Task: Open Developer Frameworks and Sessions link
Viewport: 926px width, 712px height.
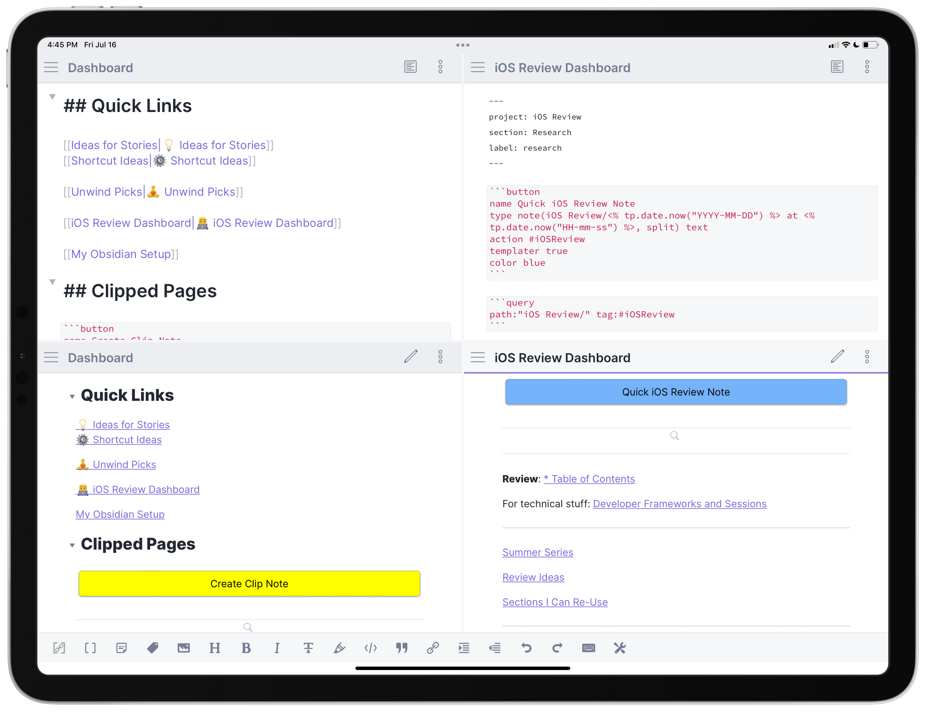Action: click(680, 504)
